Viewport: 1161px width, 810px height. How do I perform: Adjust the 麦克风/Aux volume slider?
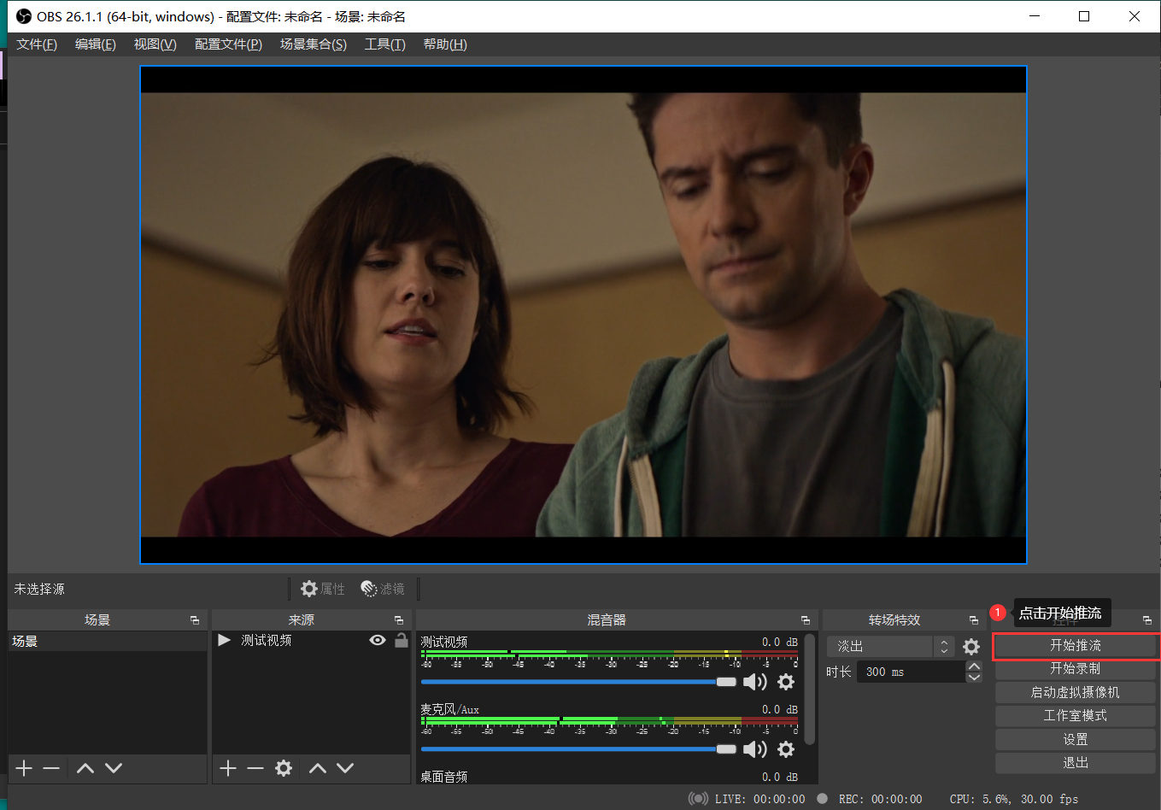[578, 749]
